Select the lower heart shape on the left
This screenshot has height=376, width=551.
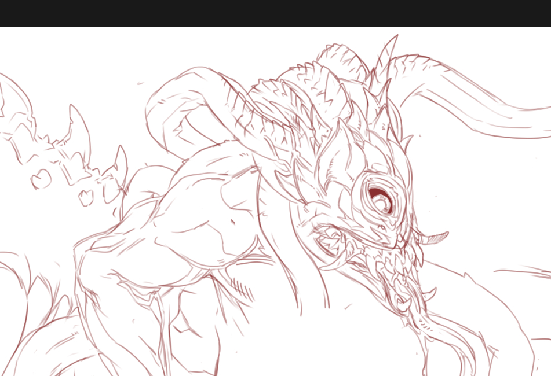click(86, 197)
